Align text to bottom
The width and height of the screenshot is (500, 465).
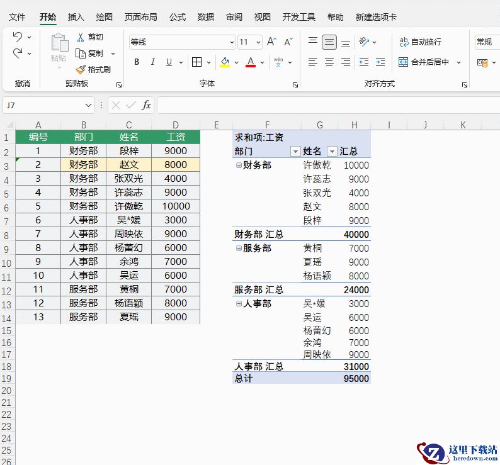346,43
